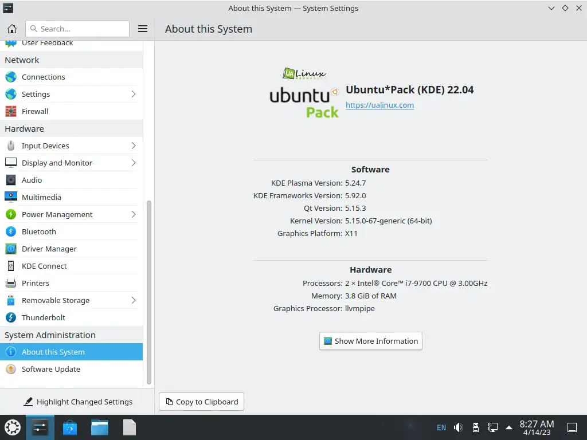This screenshot has height=440, width=587.
Task: Open the application launcher in taskbar
Action: 13,427
